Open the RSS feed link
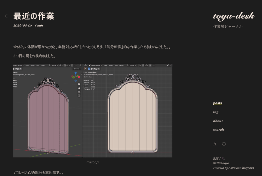The image size is (262, 176). click(x=216, y=159)
